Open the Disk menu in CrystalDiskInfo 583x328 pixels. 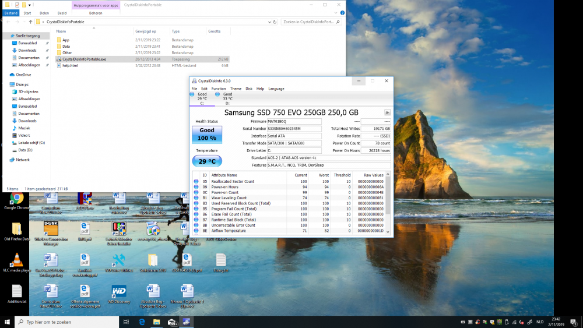pos(249,89)
